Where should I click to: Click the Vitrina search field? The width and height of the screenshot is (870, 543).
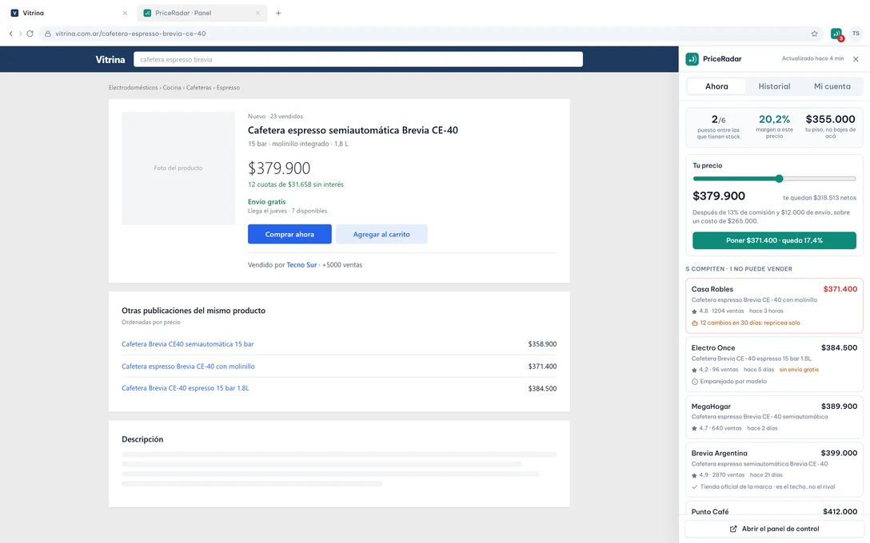tap(358, 59)
